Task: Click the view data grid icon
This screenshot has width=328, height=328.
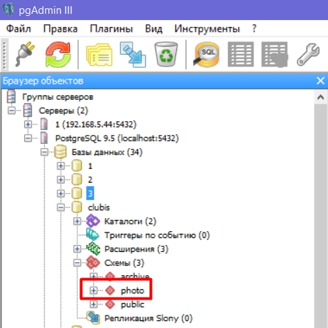Action: tap(240, 55)
